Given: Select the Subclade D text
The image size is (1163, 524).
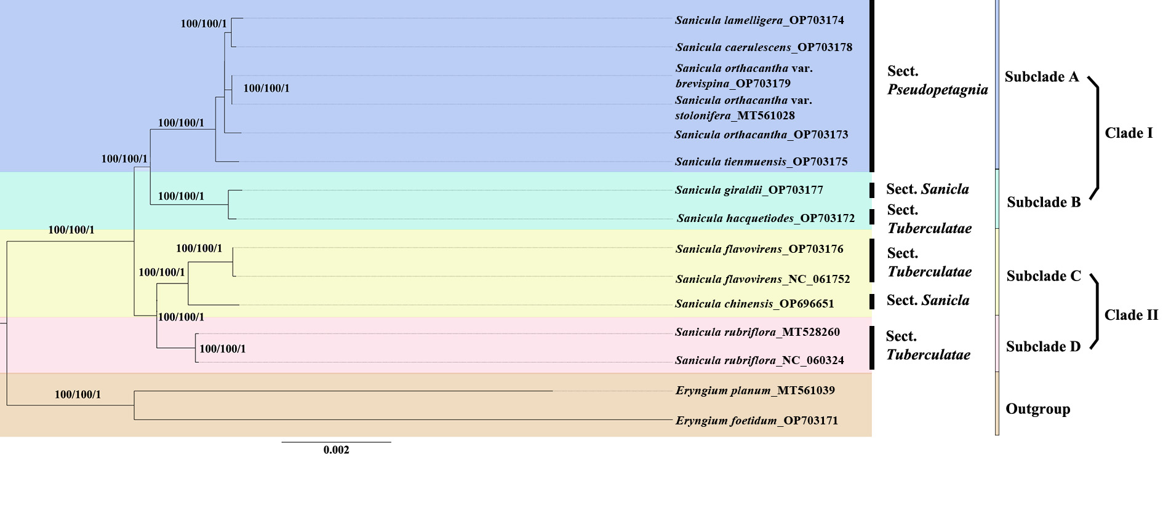Looking at the screenshot, I should point(1042,347).
